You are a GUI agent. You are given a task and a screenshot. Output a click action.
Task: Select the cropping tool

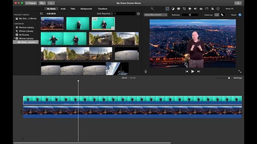184,9
